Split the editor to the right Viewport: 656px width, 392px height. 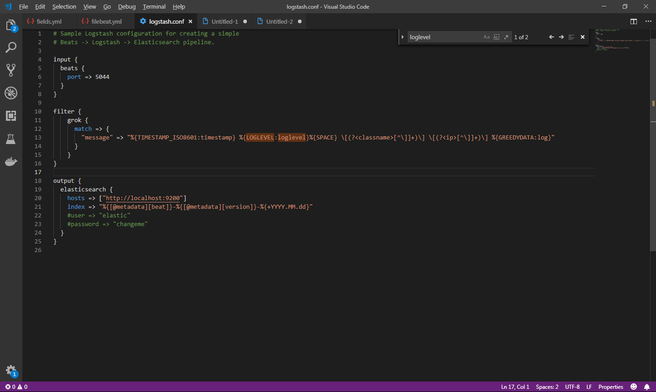634,21
